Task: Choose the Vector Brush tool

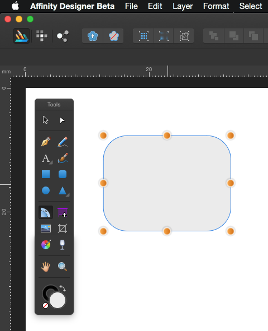Action: pyautogui.click(x=63, y=158)
